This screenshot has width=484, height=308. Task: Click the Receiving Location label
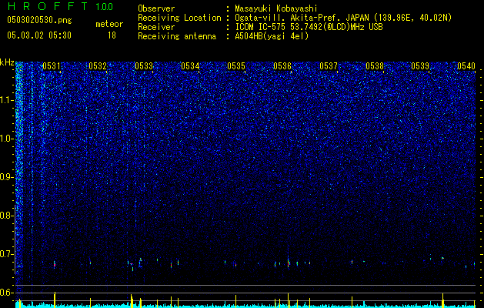[x=179, y=18]
